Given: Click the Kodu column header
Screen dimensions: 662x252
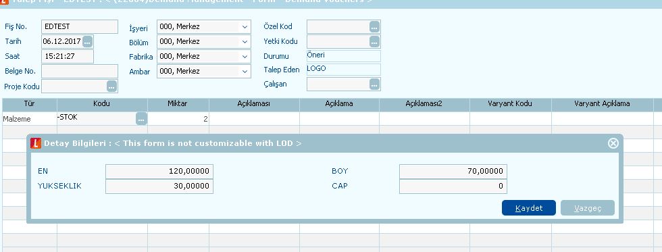Looking at the screenshot, I should 102,104.
